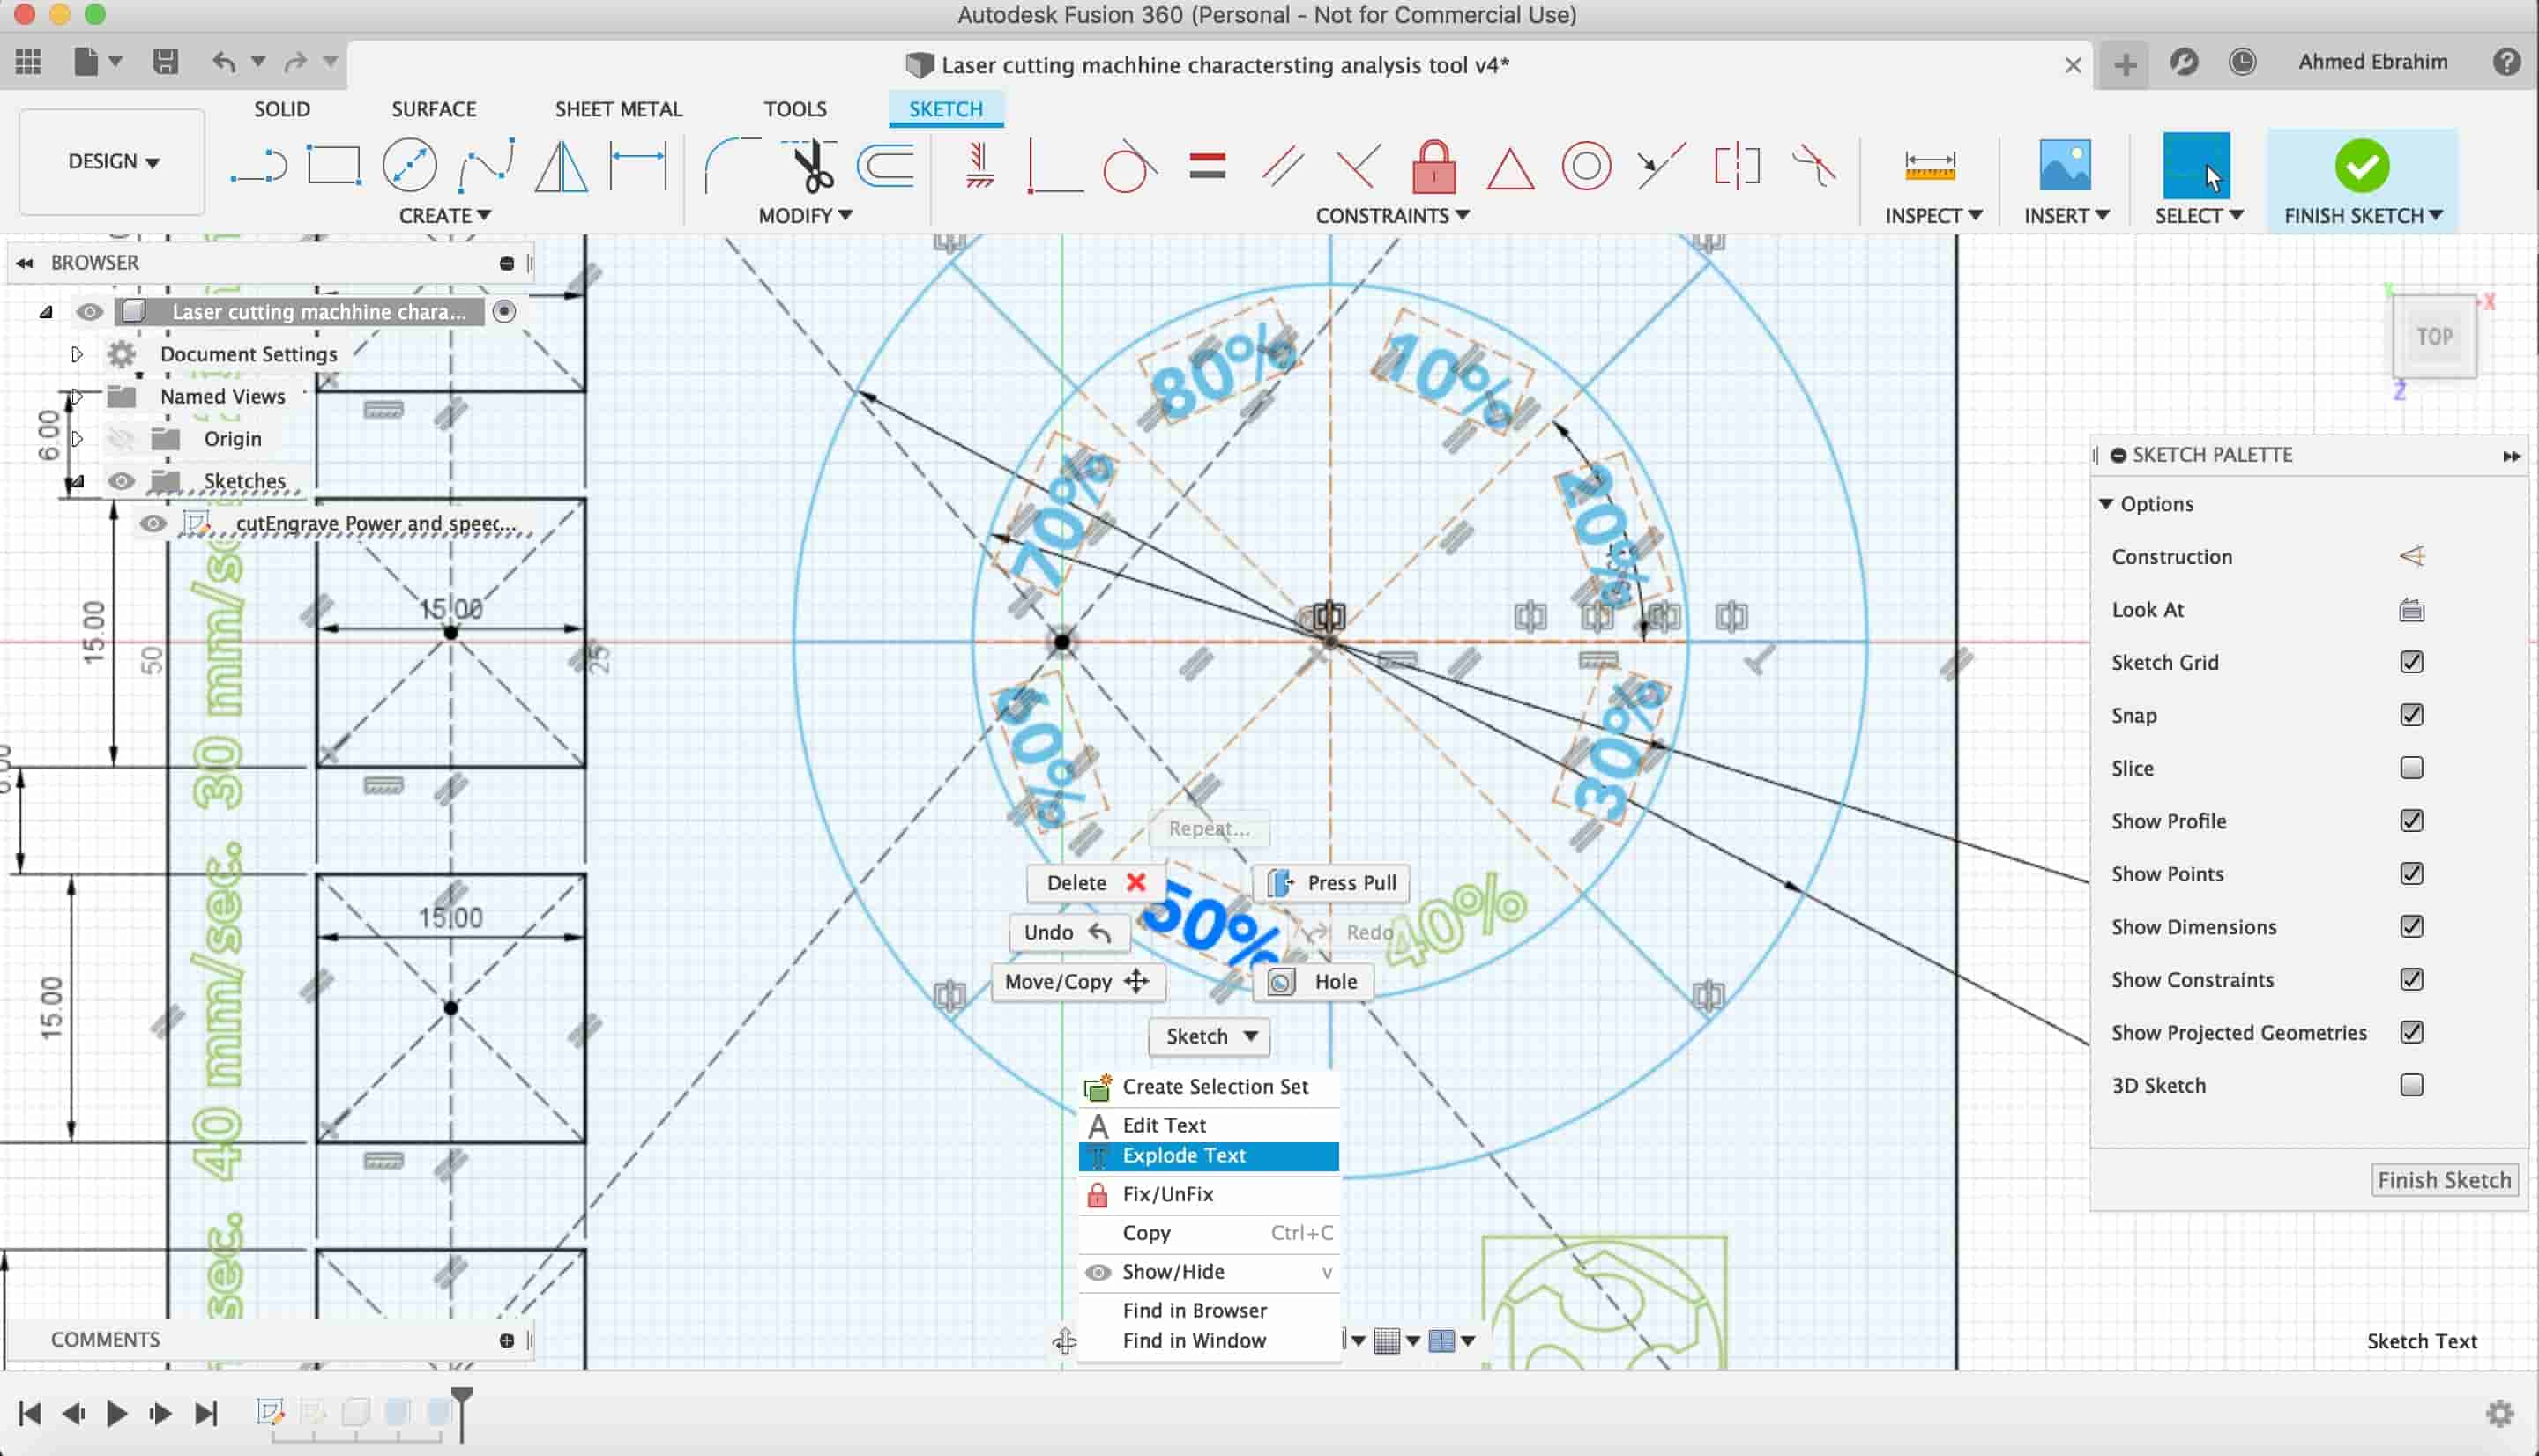Click Press Pull in marking menu
Viewport: 2539px width, 1456px height.
(x=1331, y=883)
